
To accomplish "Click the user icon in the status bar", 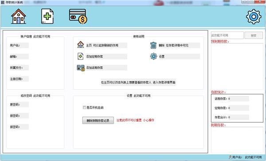I will click(x=230, y=157).
